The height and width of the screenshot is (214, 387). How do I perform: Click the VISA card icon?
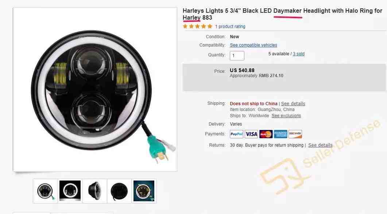(x=251, y=134)
